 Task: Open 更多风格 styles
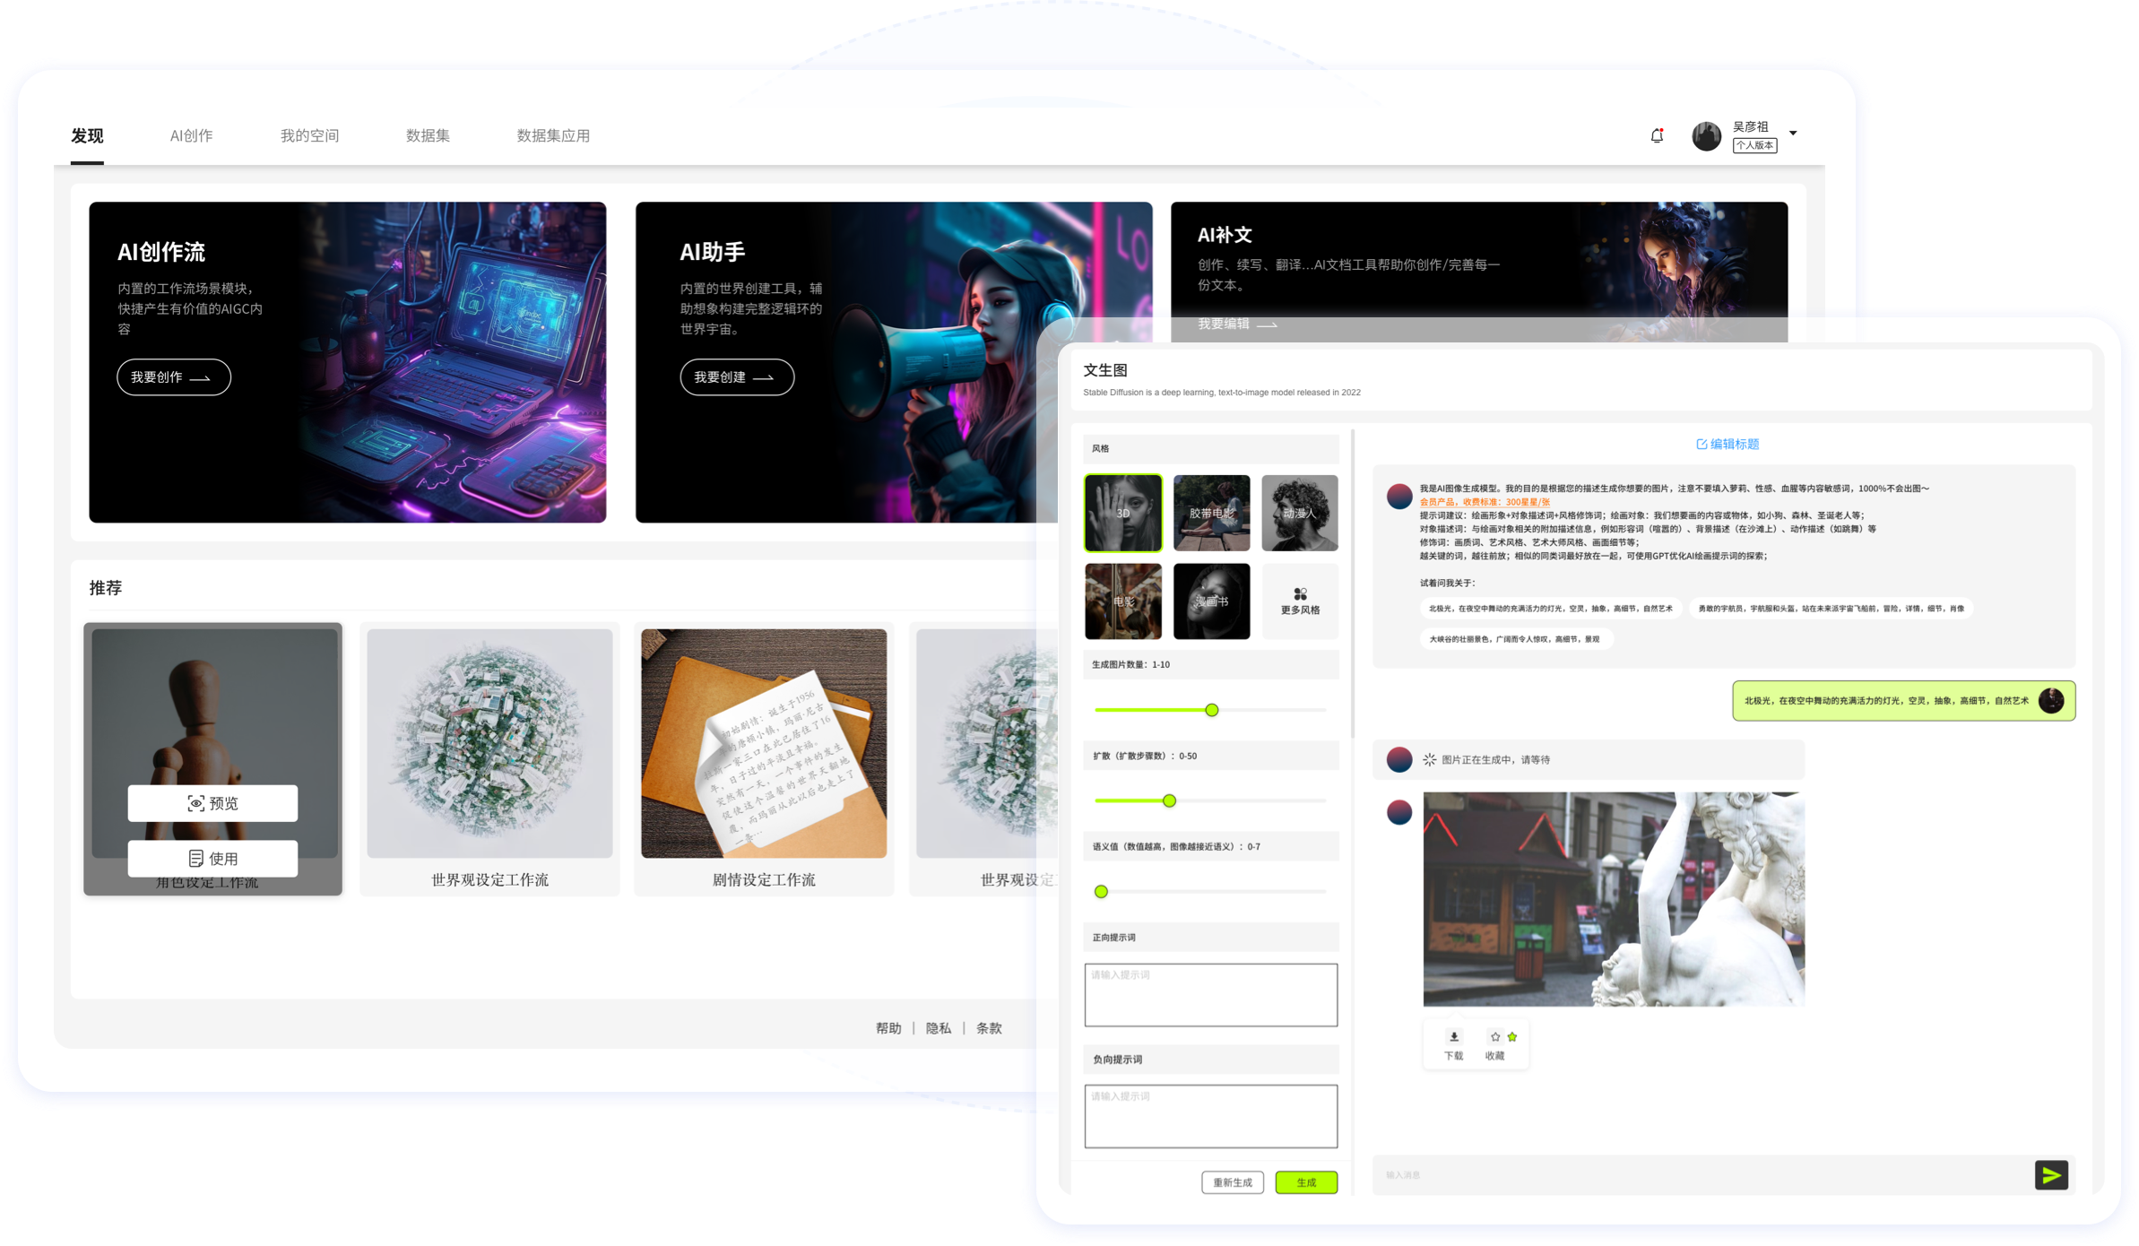point(1300,601)
